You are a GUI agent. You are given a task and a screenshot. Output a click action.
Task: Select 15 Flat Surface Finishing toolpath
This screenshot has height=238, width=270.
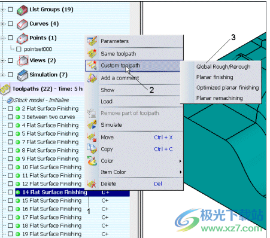point(52,201)
